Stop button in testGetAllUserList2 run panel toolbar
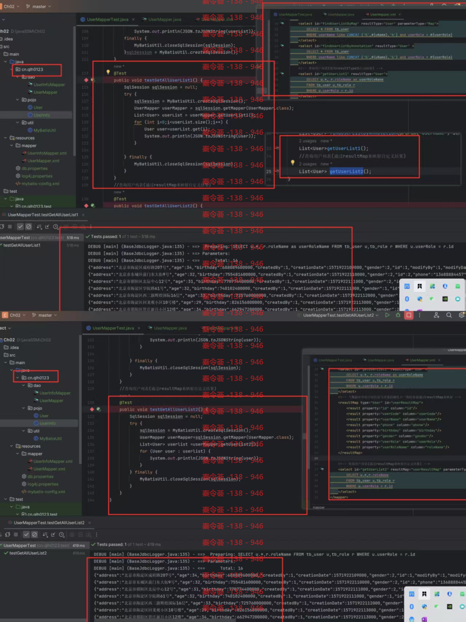This screenshot has width=466, height=622. click(x=16, y=535)
